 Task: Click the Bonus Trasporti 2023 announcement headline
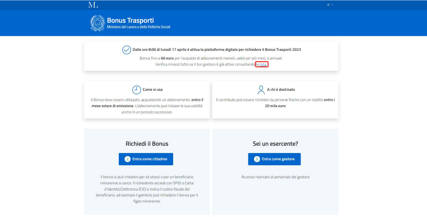point(217,50)
